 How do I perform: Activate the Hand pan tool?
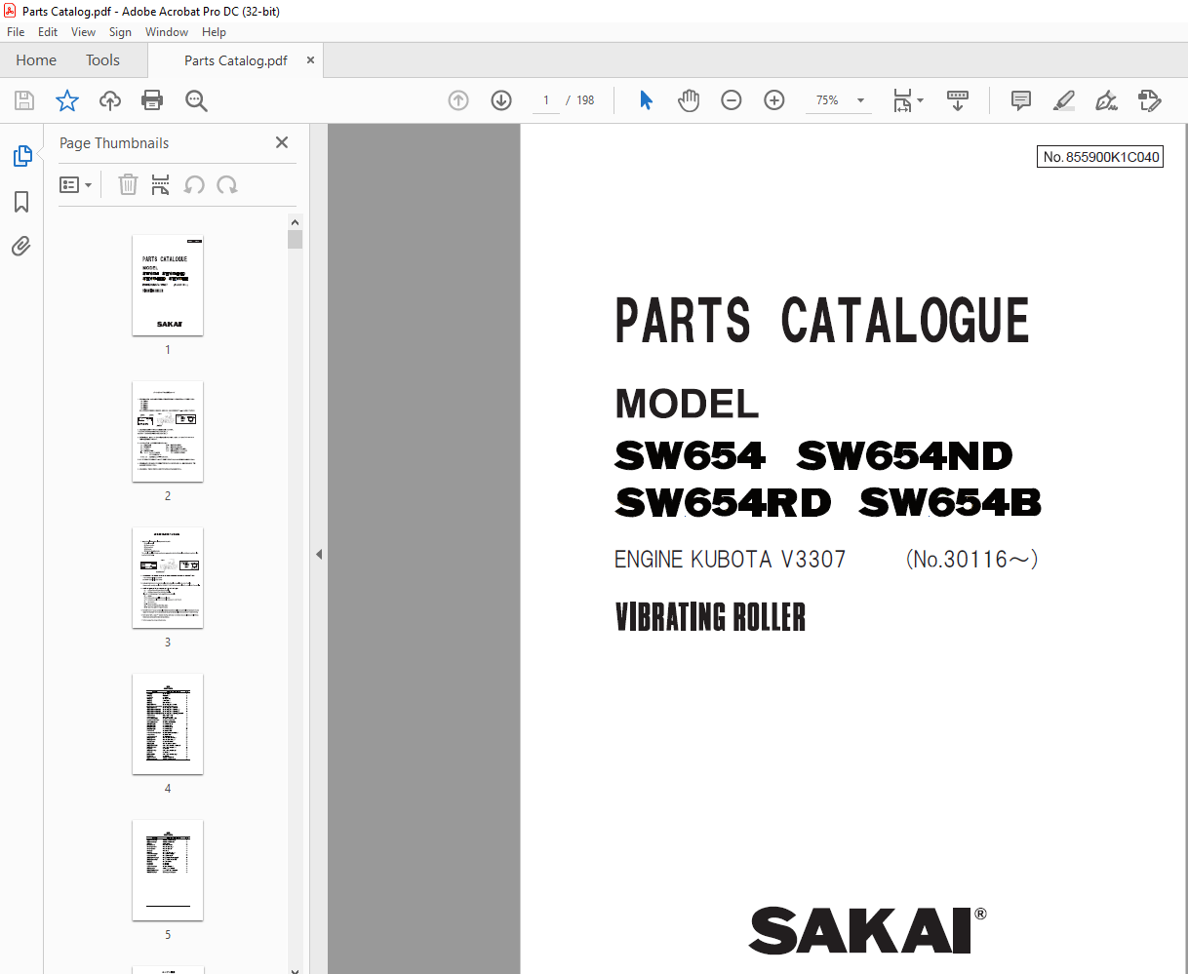689,100
